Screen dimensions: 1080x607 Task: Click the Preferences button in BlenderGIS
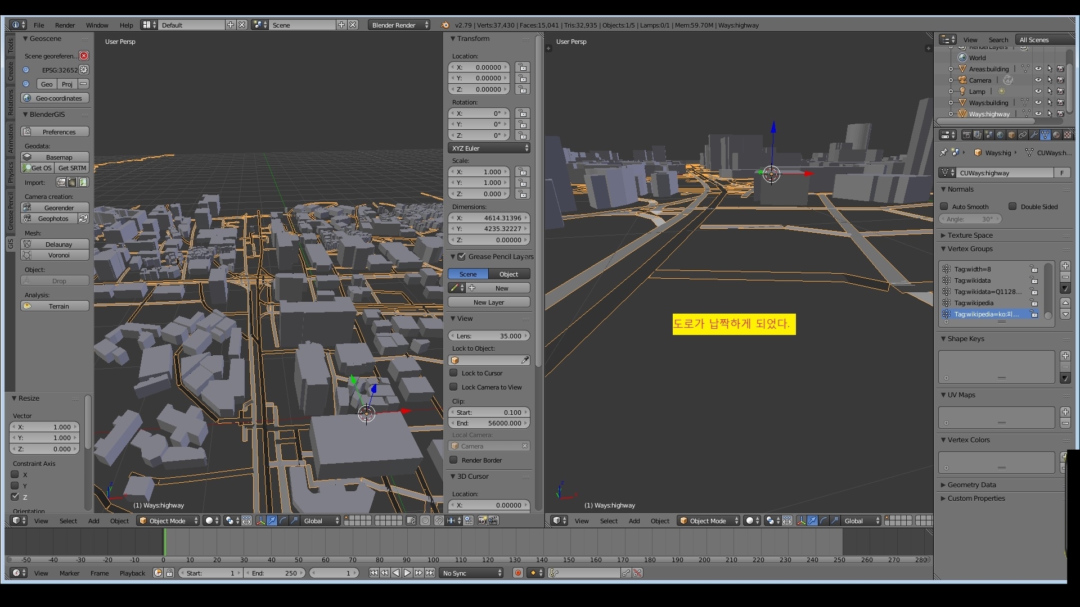(x=55, y=132)
